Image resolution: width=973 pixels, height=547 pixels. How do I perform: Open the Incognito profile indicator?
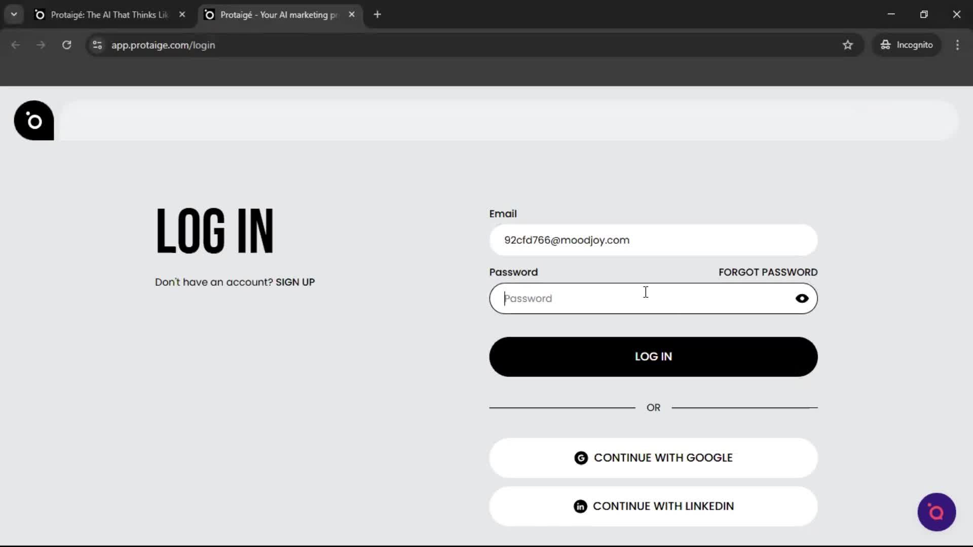907,45
